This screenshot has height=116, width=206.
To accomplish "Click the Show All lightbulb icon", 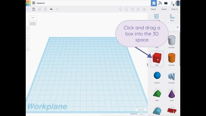I will coord(120,9).
